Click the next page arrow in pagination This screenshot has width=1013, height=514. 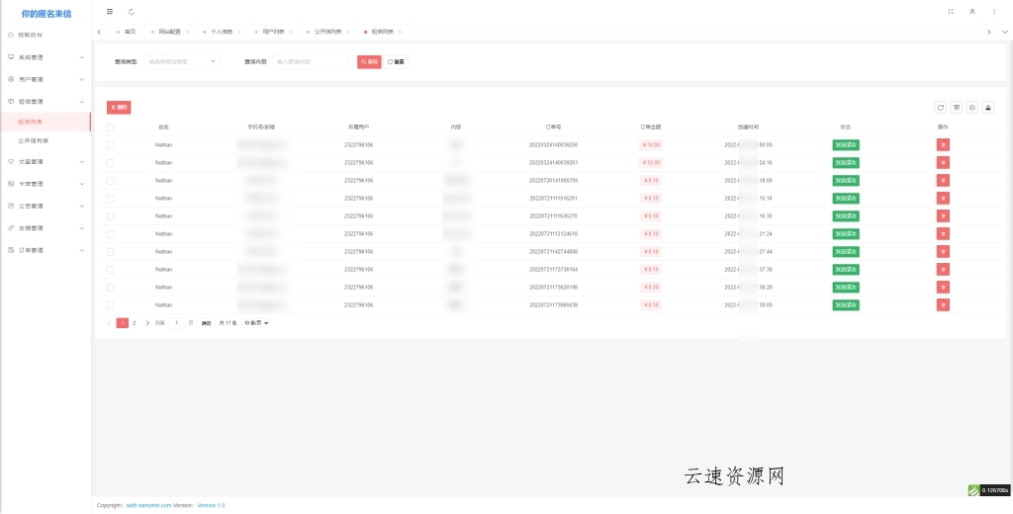pos(147,323)
